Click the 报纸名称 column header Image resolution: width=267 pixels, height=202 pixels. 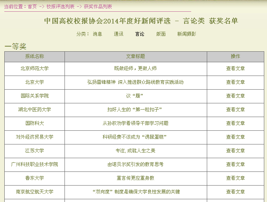(x=34, y=56)
